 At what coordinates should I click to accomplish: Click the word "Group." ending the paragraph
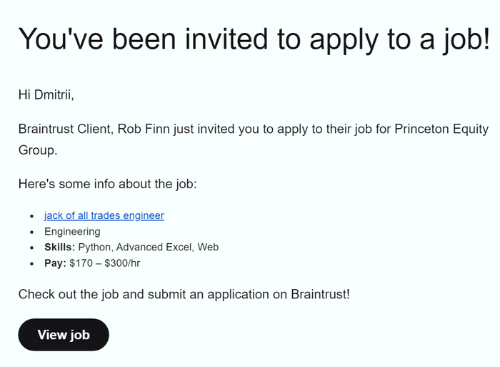coord(37,150)
